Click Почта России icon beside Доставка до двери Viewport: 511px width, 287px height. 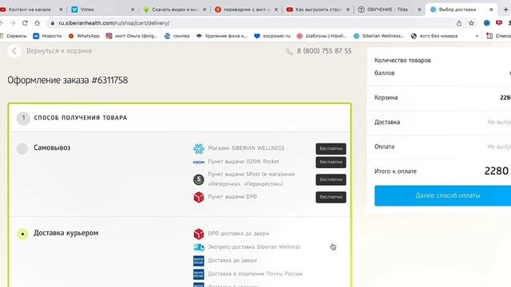[199, 261]
